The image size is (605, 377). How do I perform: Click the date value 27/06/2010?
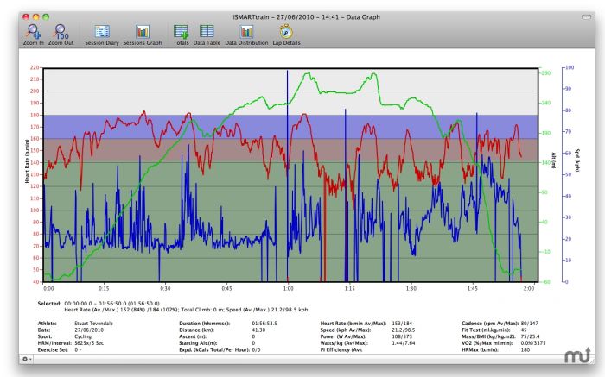87,330
